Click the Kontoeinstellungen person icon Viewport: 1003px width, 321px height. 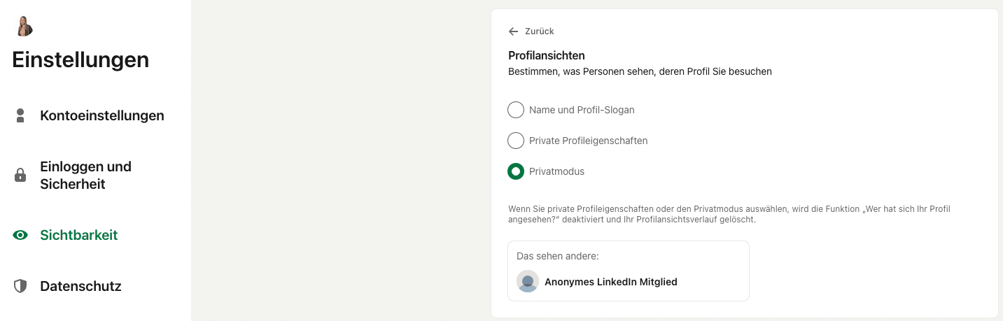[20, 116]
